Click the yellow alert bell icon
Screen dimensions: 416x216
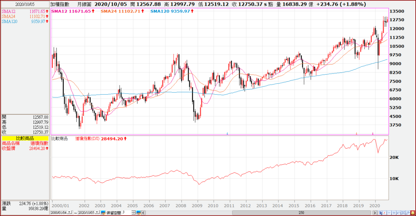413,213
